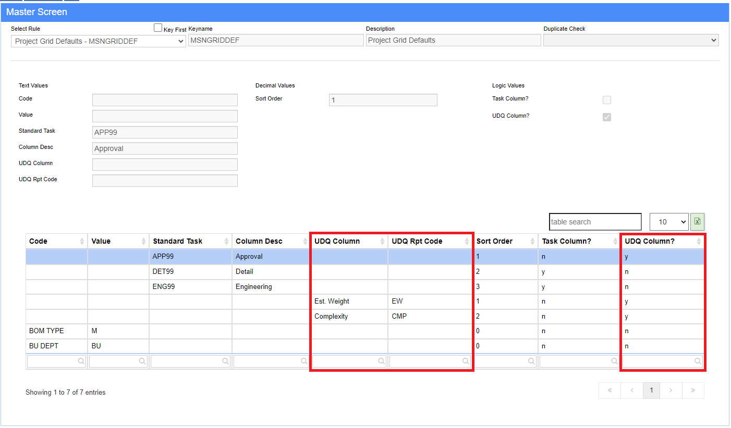This screenshot has width=731, height=428.
Task: Click the UDQ Rpt Code sort arrows
Action: (467, 242)
